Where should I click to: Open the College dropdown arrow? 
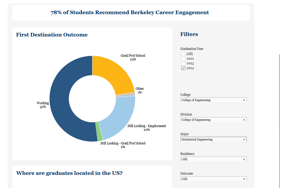244,100
